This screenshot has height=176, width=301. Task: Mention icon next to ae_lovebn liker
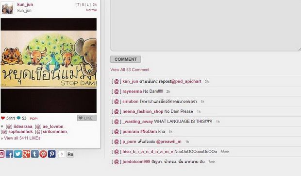pos(38,126)
